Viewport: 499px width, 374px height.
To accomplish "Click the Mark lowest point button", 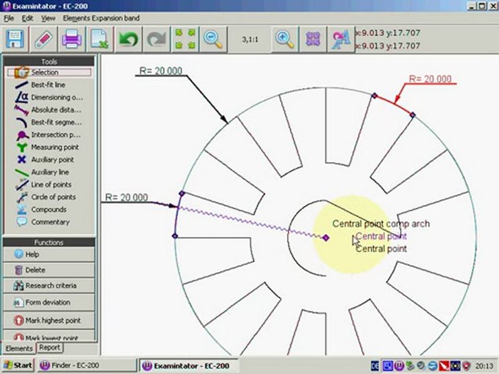I will (x=49, y=337).
